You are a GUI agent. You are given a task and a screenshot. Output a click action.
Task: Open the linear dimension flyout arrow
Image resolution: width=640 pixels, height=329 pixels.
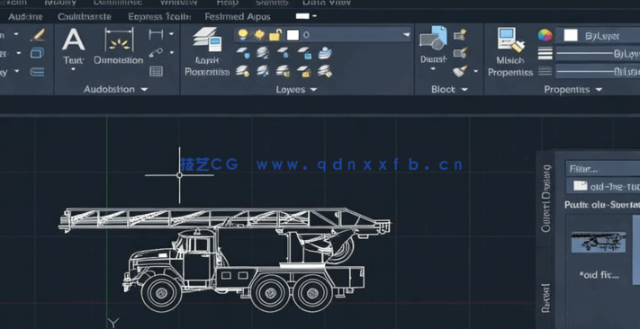tap(171, 34)
